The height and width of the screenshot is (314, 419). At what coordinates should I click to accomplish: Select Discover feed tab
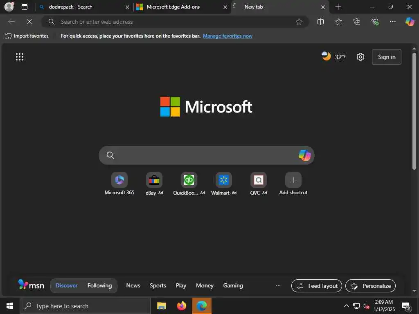tap(66, 285)
